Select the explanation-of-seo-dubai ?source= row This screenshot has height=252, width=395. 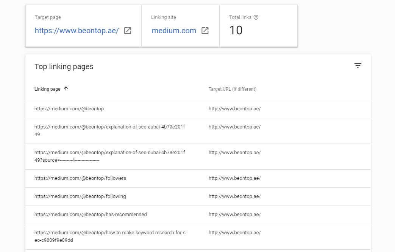click(198, 156)
